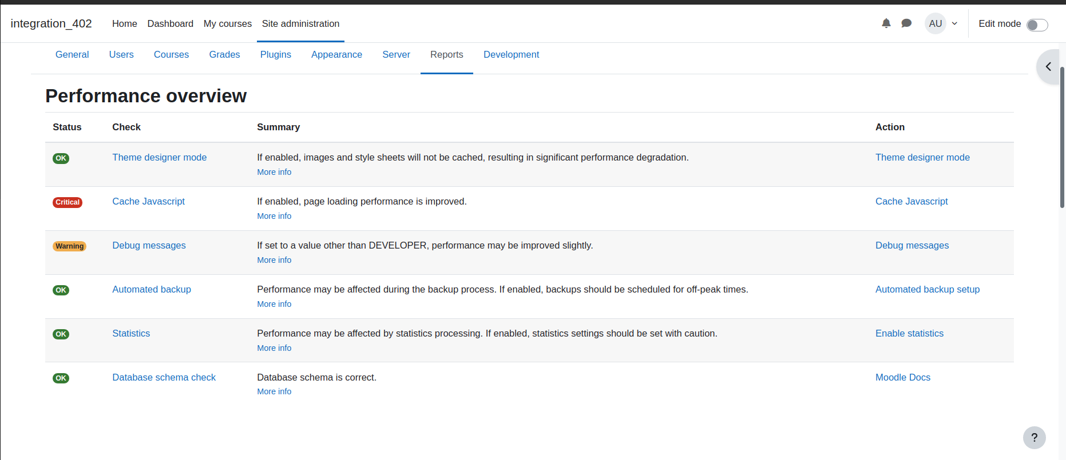The width and height of the screenshot is (1066, 460).
Task: Open Database schema check link
Action: (164, 377)
